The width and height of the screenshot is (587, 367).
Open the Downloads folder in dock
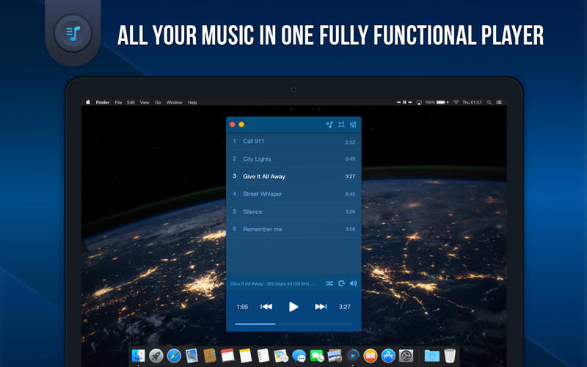(431, 355)
